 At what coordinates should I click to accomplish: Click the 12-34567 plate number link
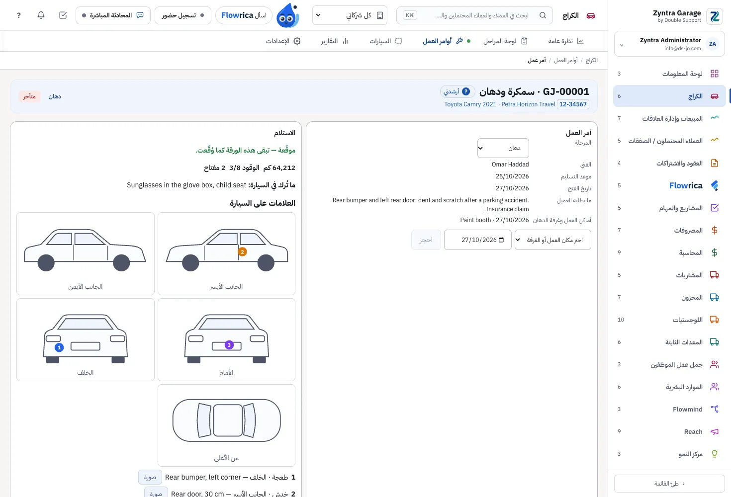point(573,104)
